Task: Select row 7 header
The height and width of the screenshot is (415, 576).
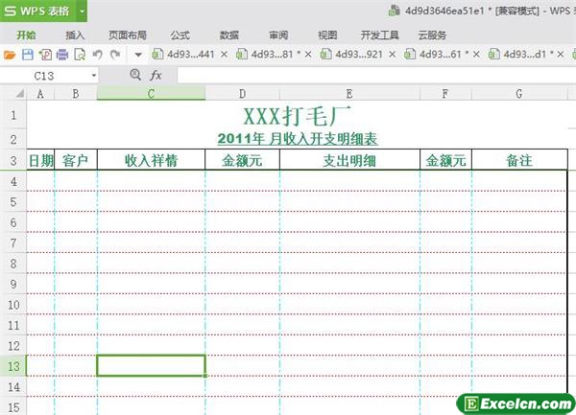Action: pos(13,242)
